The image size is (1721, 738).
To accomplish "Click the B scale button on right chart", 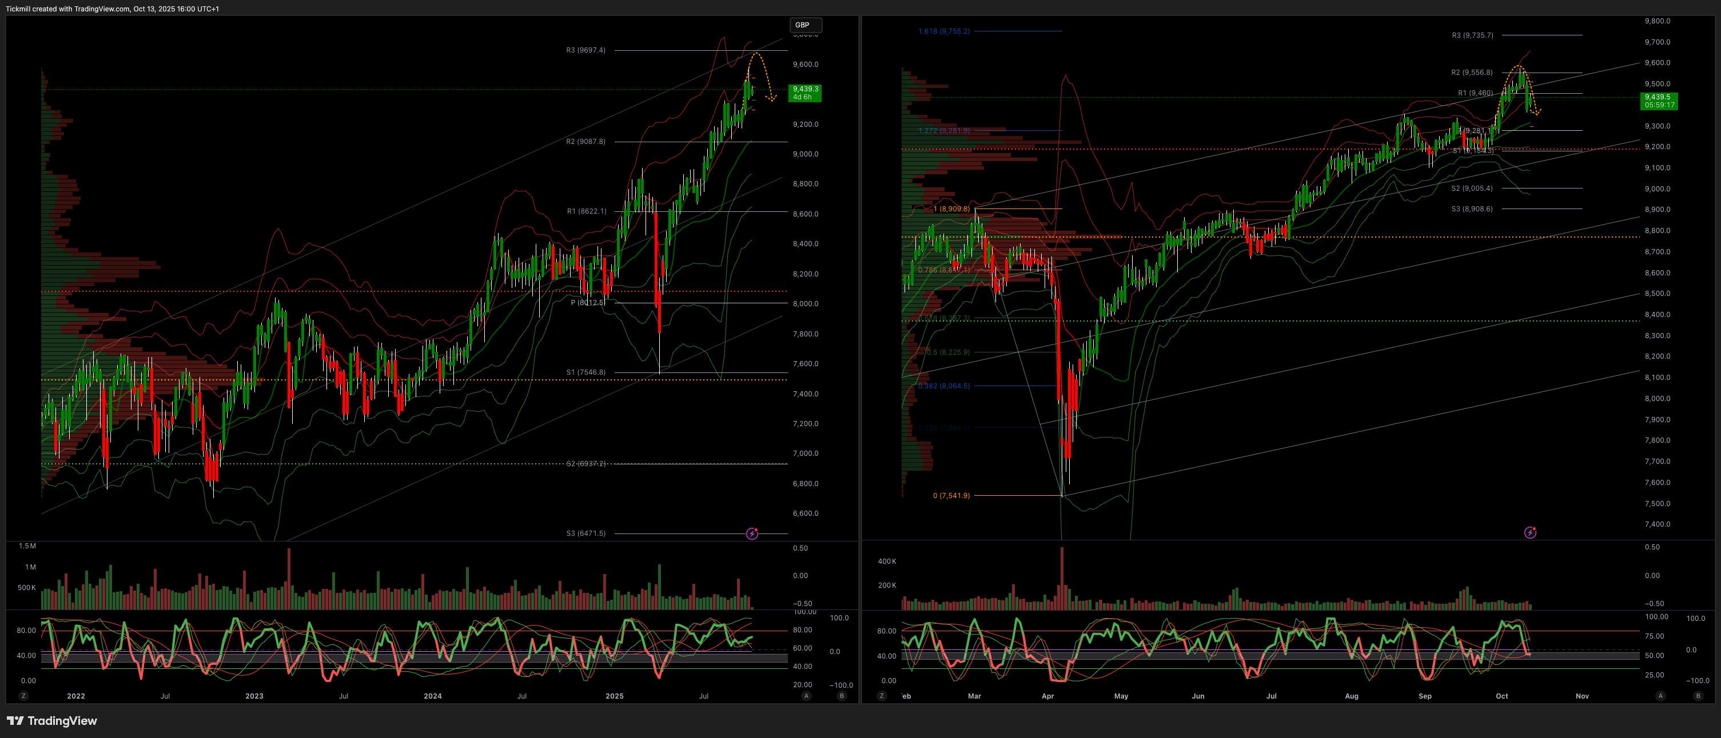I will point(1698,696).
